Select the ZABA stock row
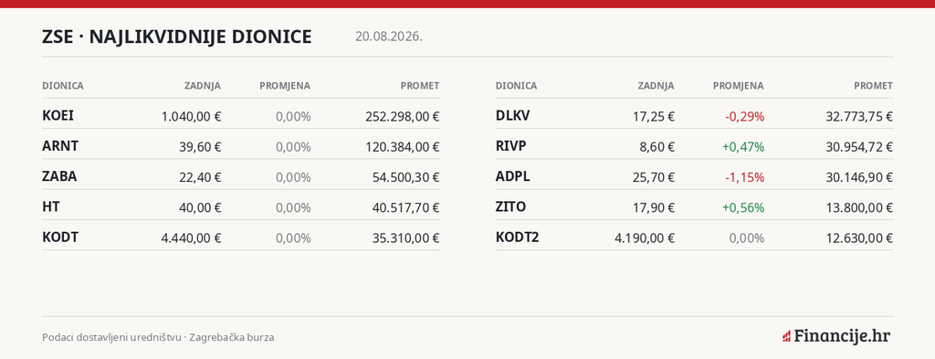The height and width of the screenshot is (359, 935). click(241, 176)
